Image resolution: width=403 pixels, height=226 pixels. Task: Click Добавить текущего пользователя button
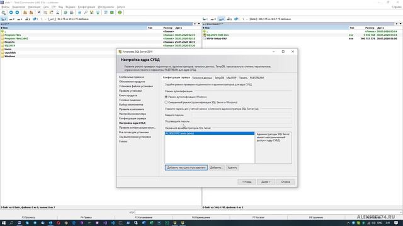pos(186,168)
